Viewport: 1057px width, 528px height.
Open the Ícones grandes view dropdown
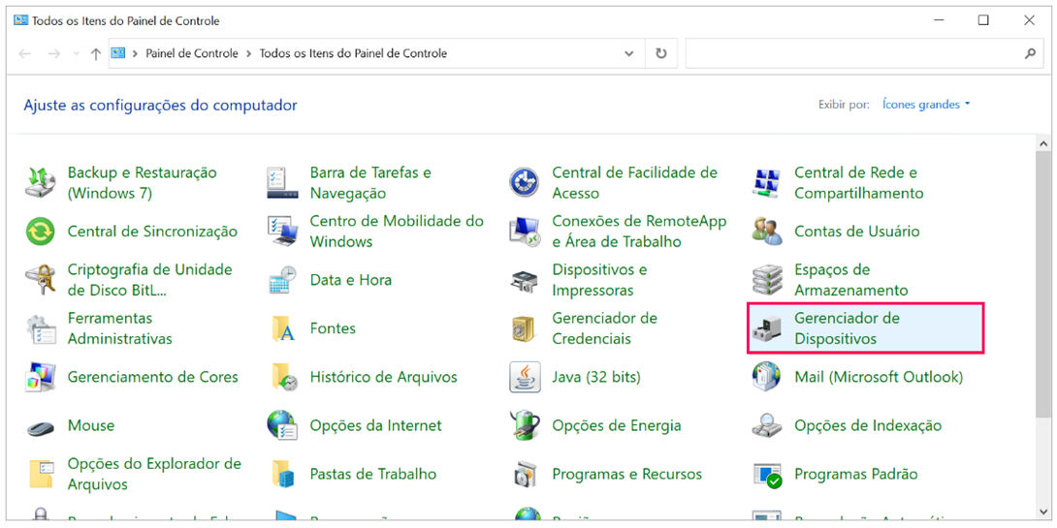pyautogui.click(x=926, y=105)
